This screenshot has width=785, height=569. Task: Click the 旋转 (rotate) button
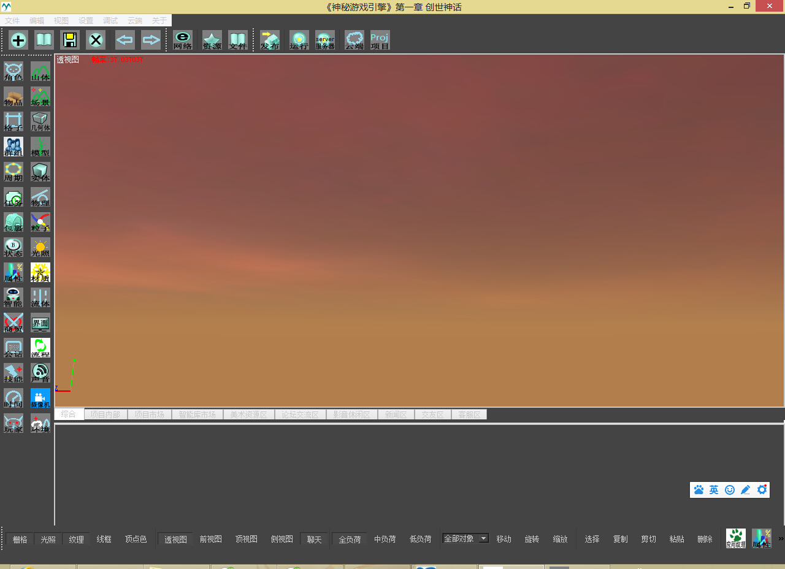(532, 540)
